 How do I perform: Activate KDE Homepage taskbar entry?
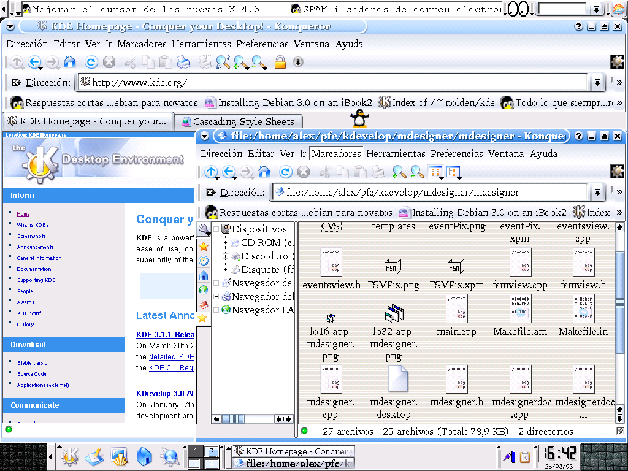(x=294, y=451)
